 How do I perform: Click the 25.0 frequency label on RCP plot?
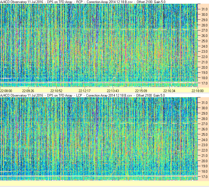[x=204, y=41]
